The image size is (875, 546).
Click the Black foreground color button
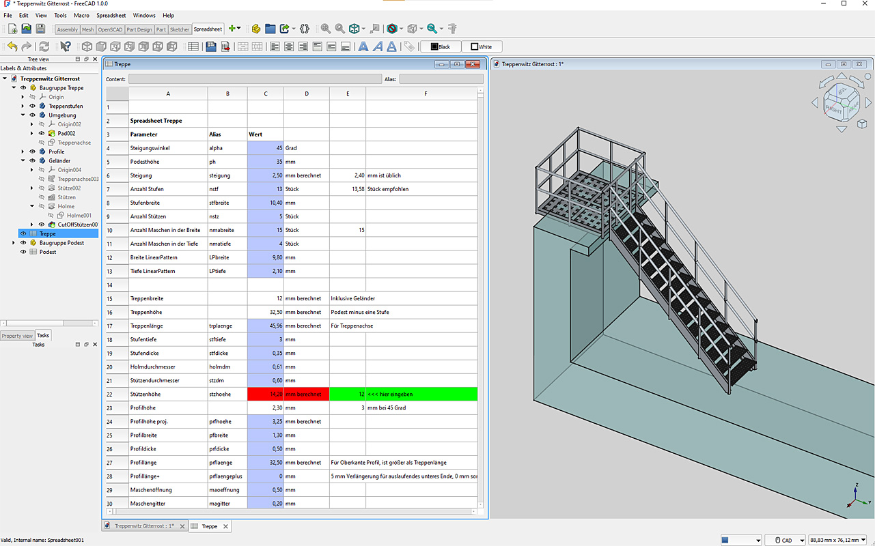pos(441,46)
